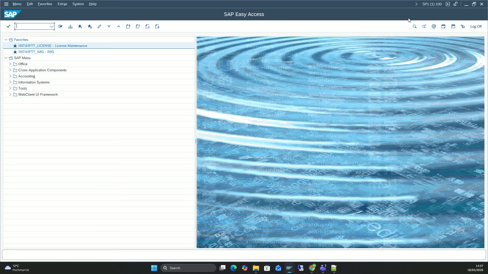Click the play session icon in title bar
488x274 pixels.
(x=448, y=4)
